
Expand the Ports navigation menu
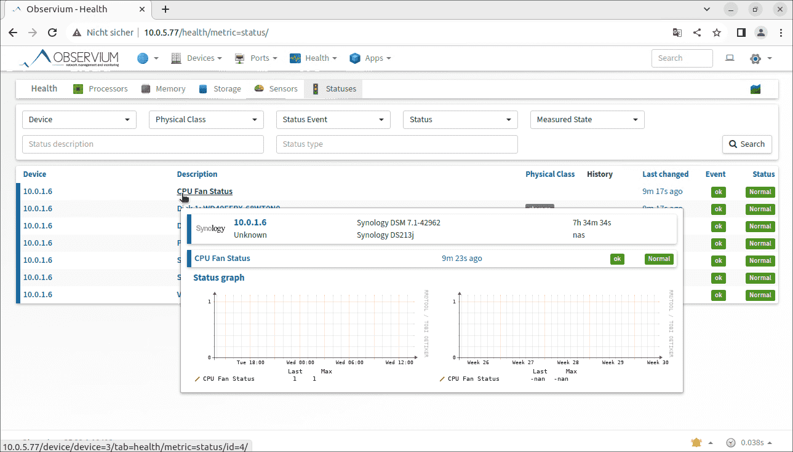256,58
